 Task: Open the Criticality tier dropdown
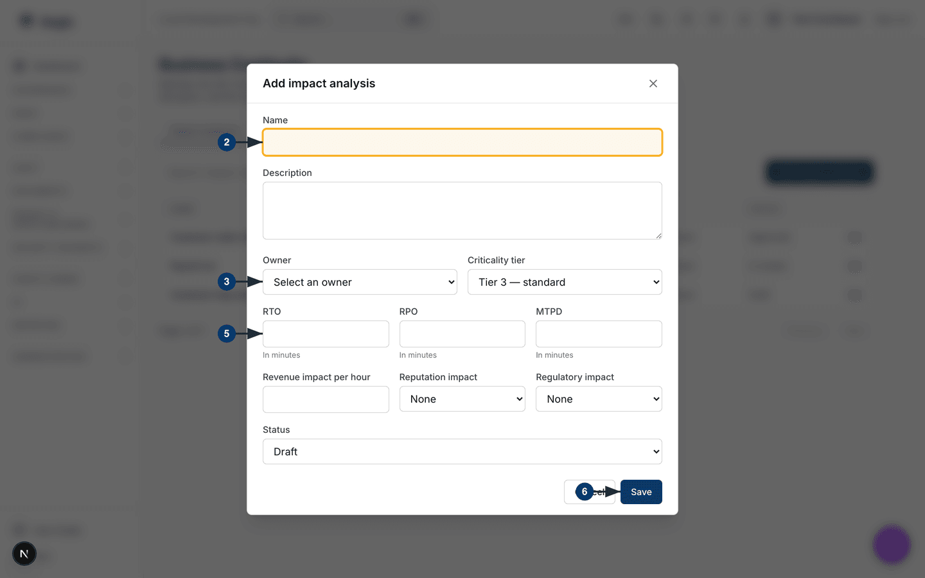(565, 282)
